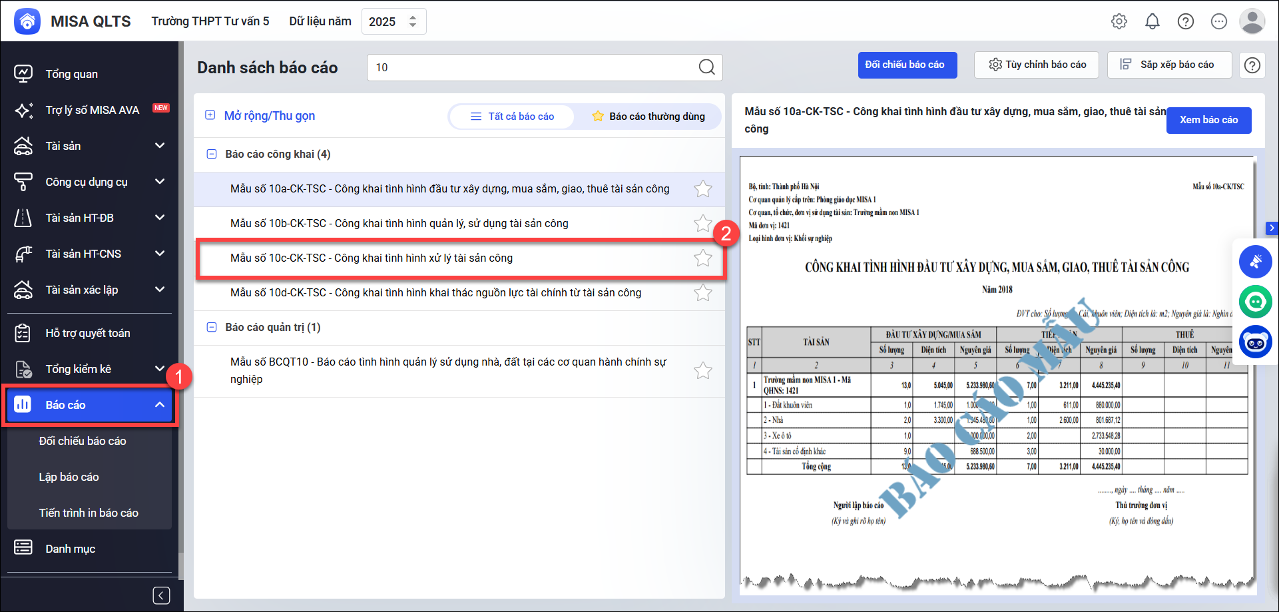
Task: Open Lập báo cáo submenu item
Action: [69, 477]
